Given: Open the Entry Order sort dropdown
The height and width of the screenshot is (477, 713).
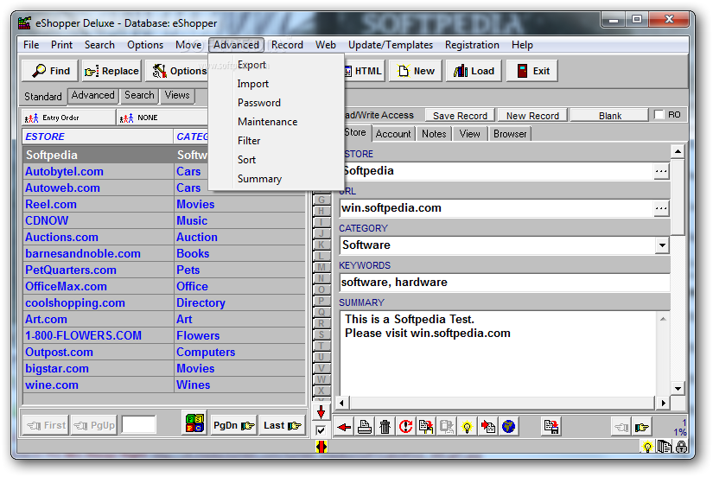Looking at the screenshot, I should click(x=68, y=118).
